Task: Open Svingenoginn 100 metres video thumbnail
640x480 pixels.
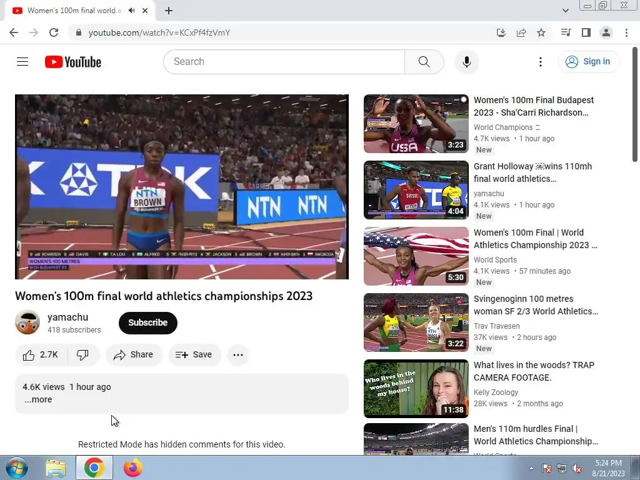Action: tap(416, 322)
